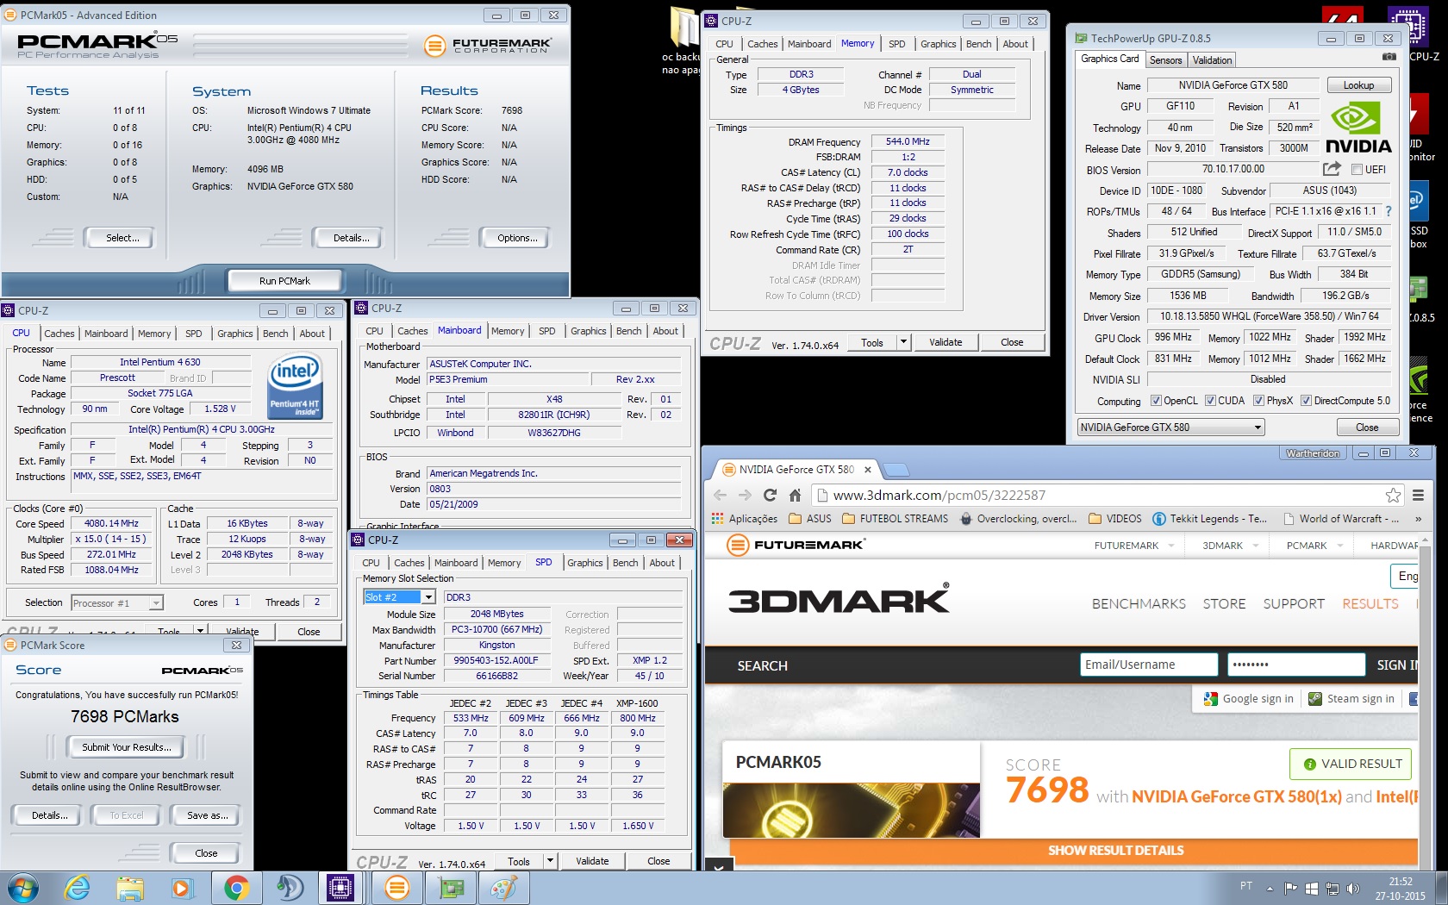Click the Futuremark logo on the web page
The image size is (1448, 905).
tap(796, 545)
